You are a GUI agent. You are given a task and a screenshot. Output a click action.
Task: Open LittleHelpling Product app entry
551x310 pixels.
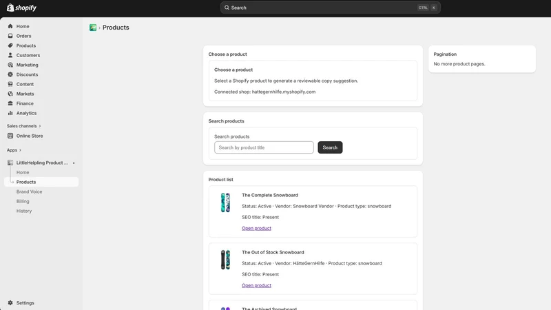pos(41,163)
